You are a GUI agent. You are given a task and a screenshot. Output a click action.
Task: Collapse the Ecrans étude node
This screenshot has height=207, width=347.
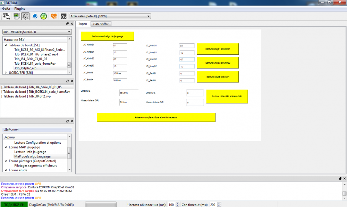[x=6, y=170]
